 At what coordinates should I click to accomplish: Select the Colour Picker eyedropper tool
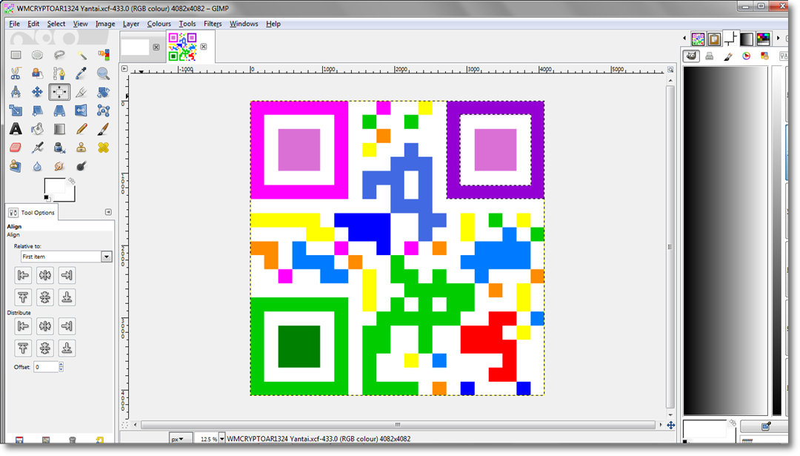click(x=81, y=73)
